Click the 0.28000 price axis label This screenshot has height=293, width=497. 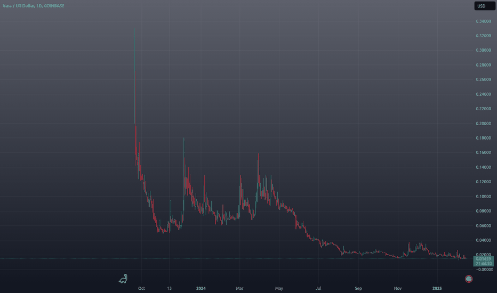(x=483, y=65)
